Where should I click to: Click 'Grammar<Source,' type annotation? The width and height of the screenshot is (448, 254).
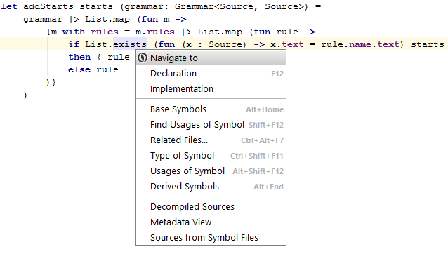[x=216, y=6]
